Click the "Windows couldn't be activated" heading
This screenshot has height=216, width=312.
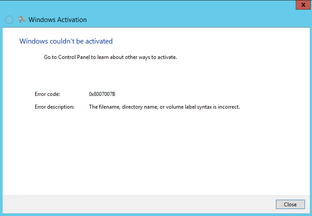coord(66,41)
